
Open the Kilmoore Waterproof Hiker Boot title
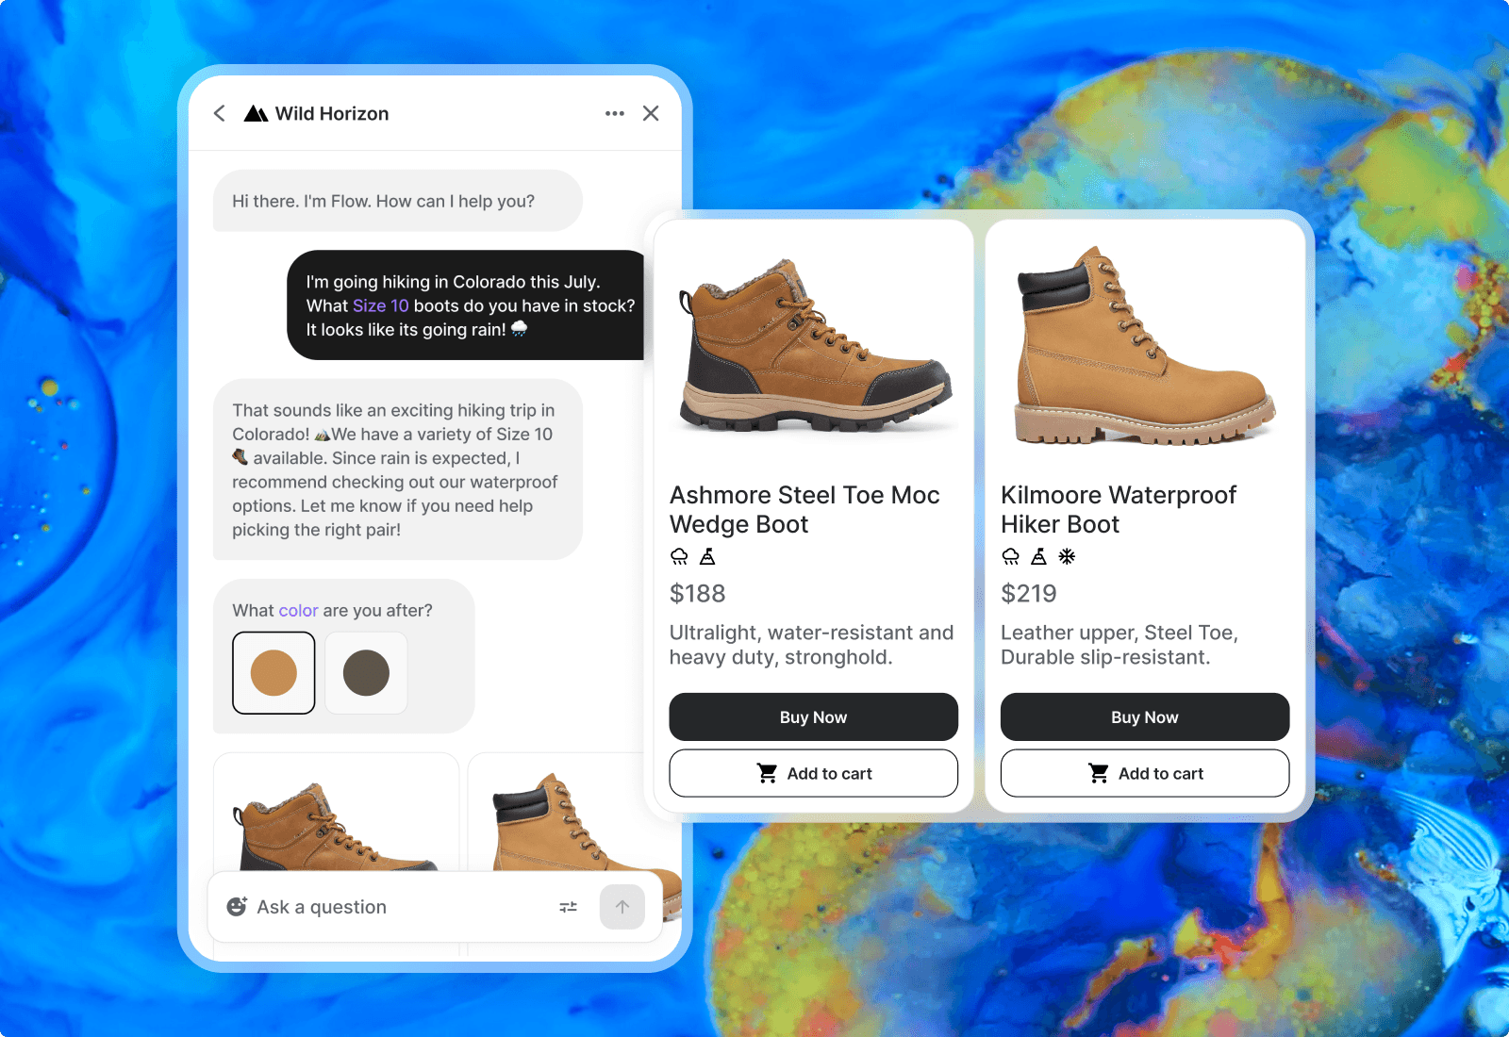pos(1118,509)
